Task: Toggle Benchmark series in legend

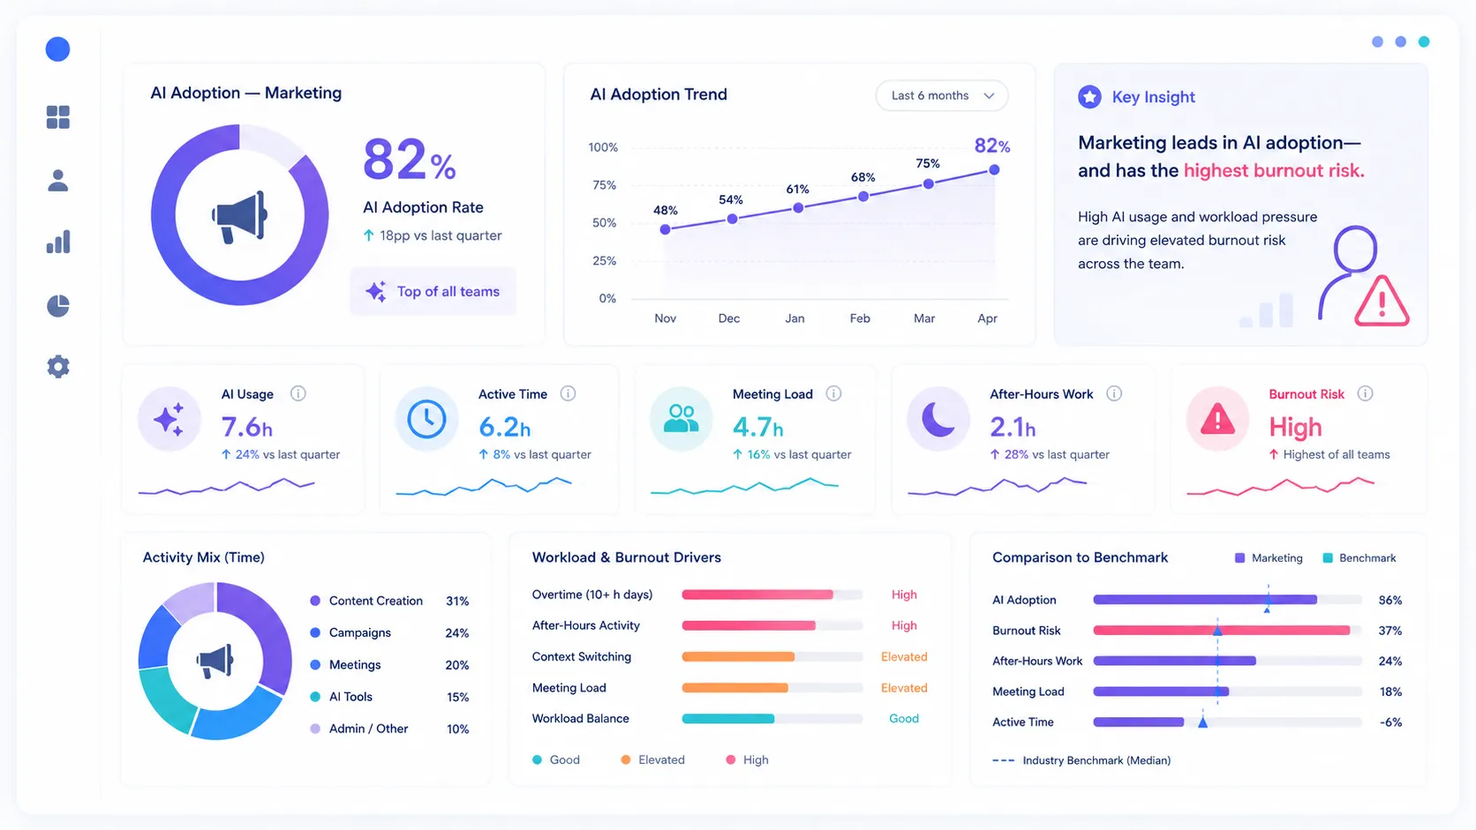Action: tap(1359, 558)
